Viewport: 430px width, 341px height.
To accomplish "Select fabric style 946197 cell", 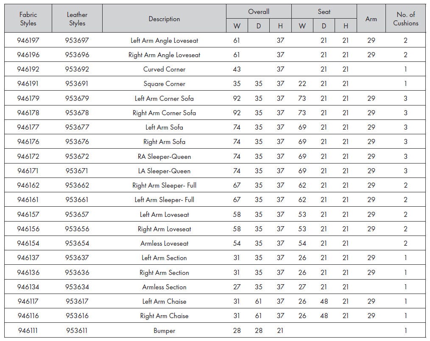I will (x=28, y=40).
